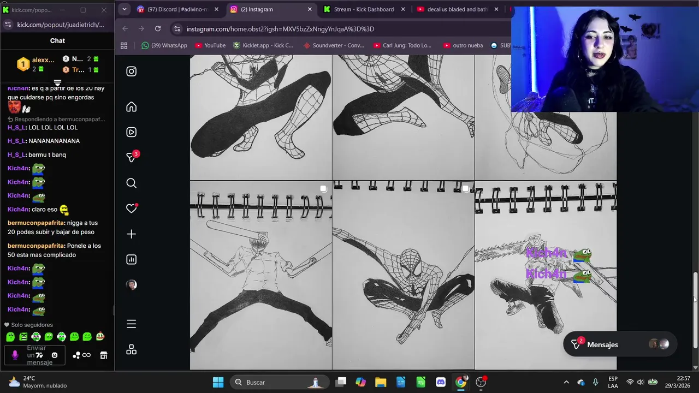The height and width of the screenshot is (393, 699).
Task: Open Kicklet.app bookmark
Action: click(x=263, y=45)
